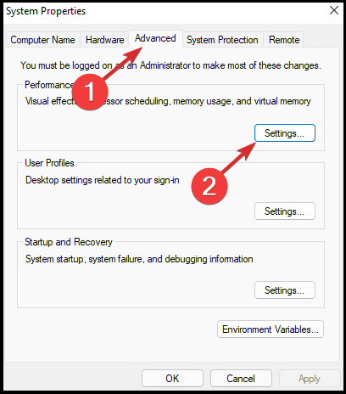The image size is (346, 394).
Task: Click the User Profiles group label
Action: tap(49, 163)
